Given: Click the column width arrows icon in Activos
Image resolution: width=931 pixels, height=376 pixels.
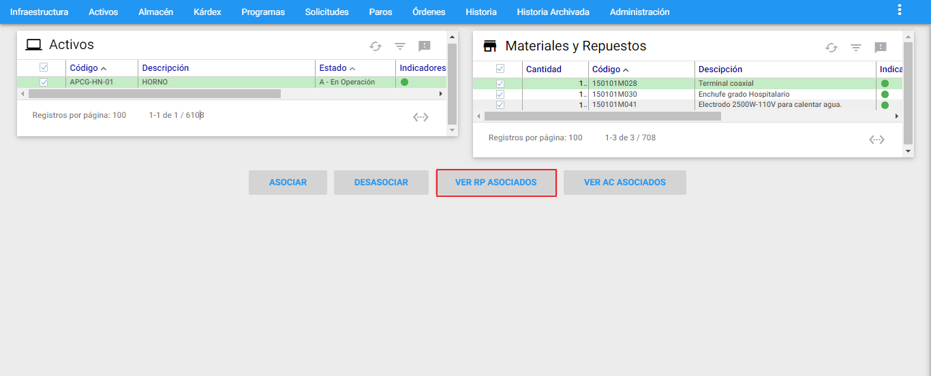Looking at the screenshot, I should click(421, 117).
